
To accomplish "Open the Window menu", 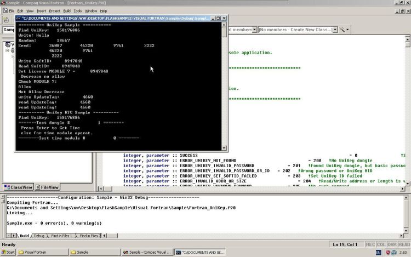I will click(91, 11).
